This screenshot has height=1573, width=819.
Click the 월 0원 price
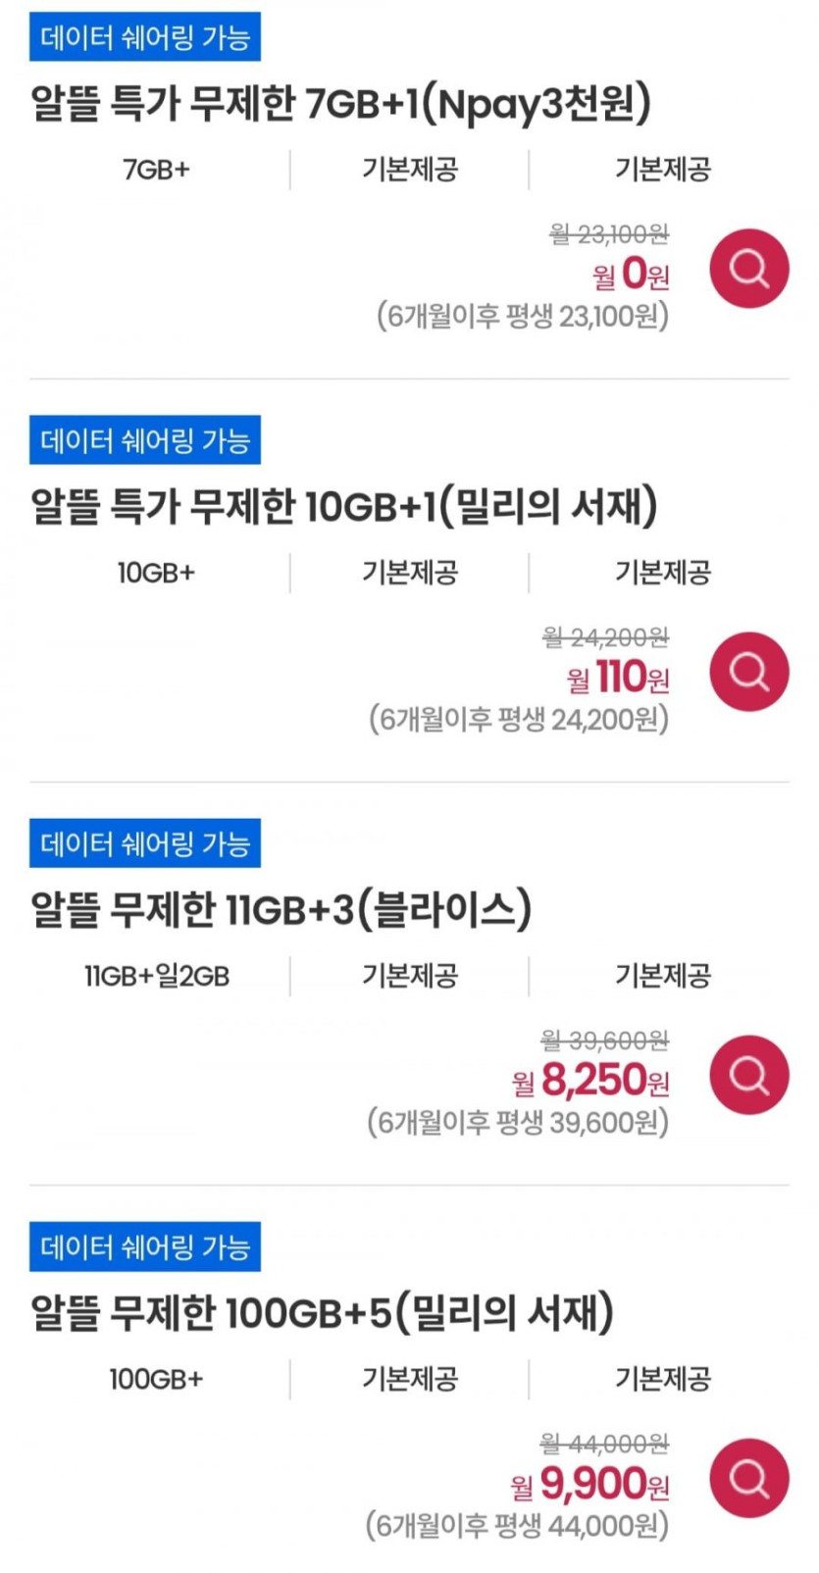pos(631,274)
